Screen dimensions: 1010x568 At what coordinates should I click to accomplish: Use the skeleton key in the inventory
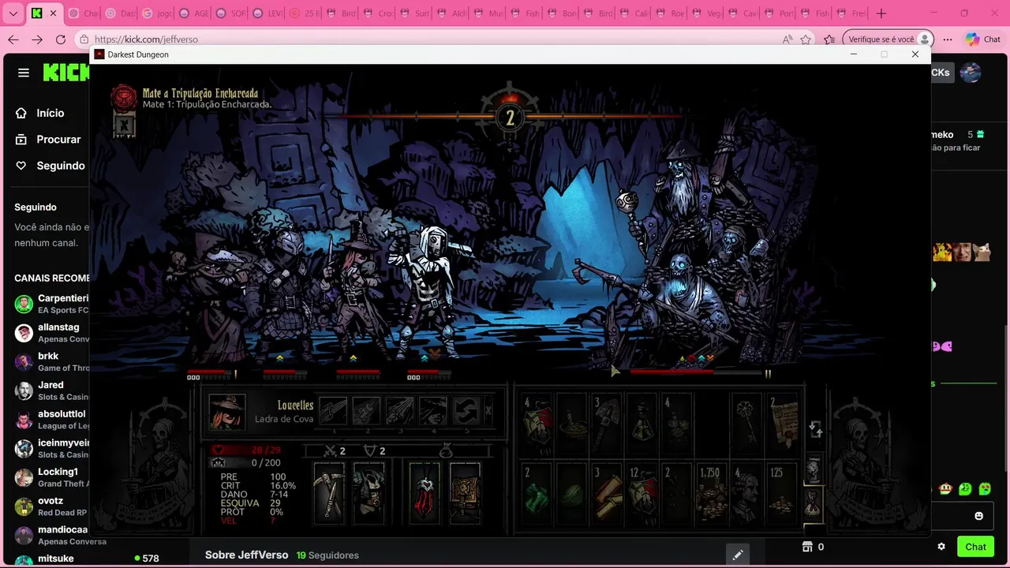click(746, 422)
